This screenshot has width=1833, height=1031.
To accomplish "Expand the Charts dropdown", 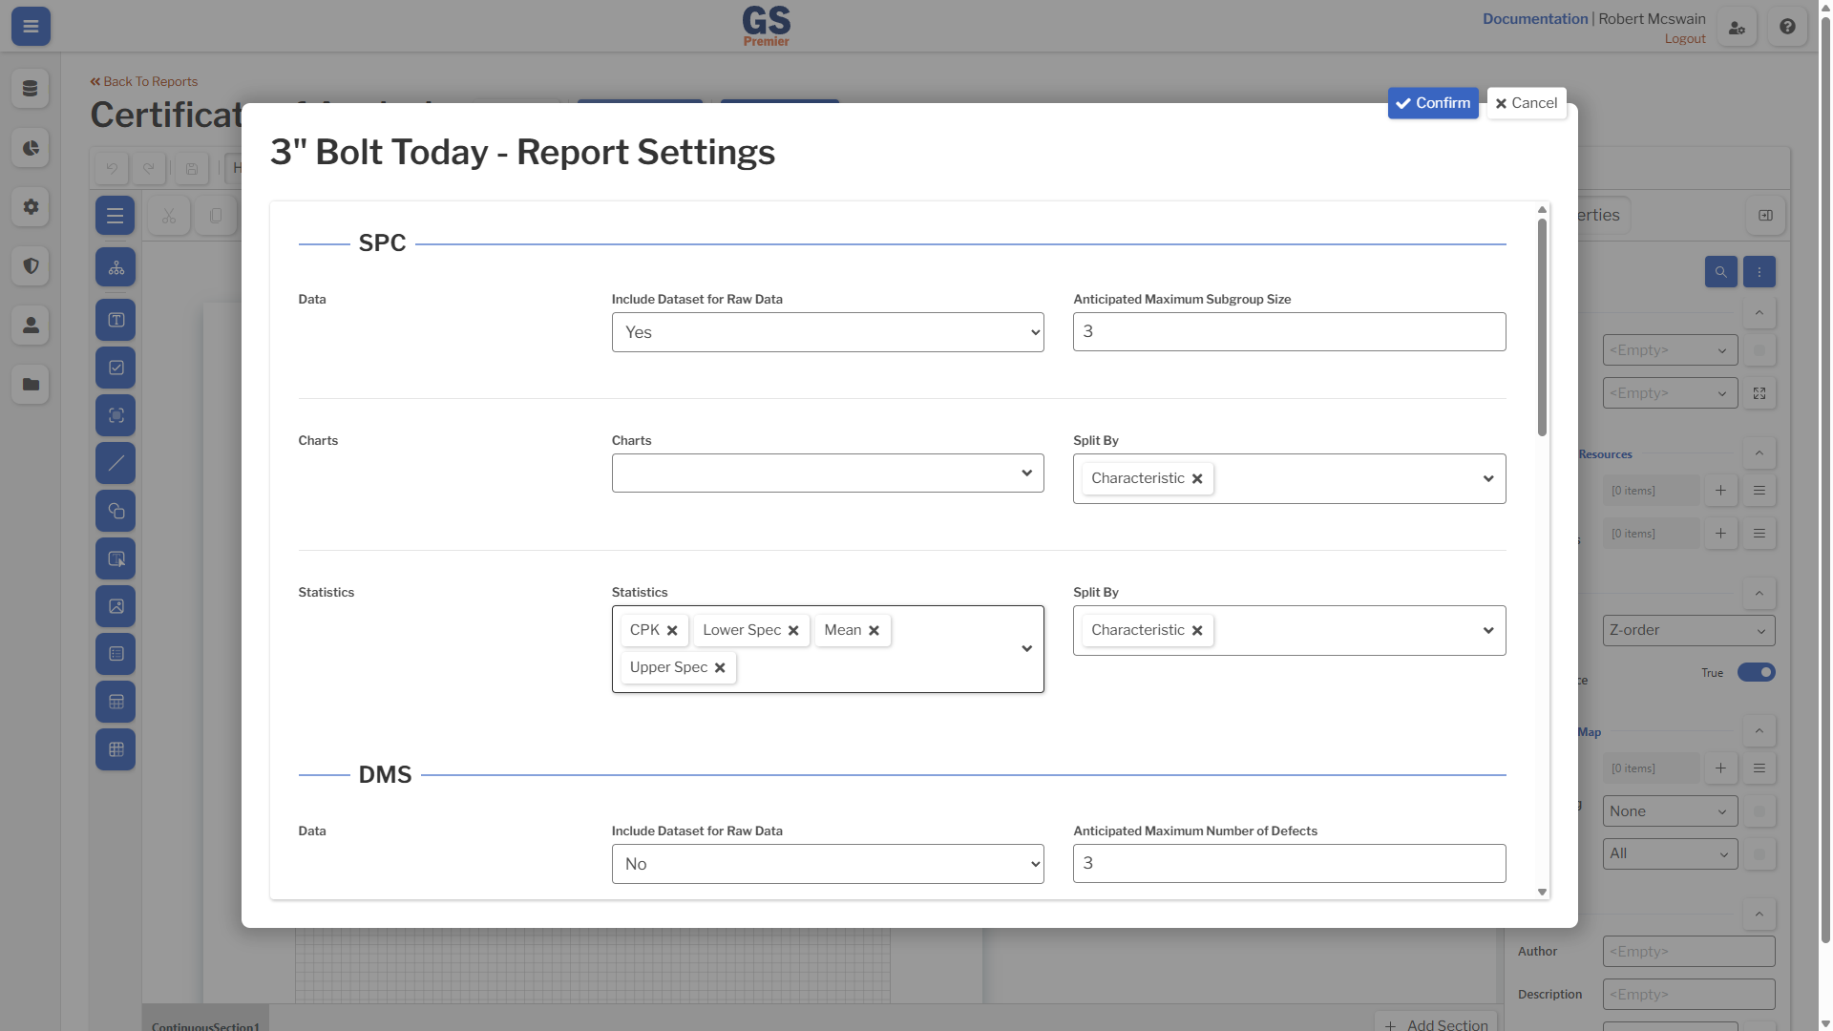I will [x=828, y=473].
